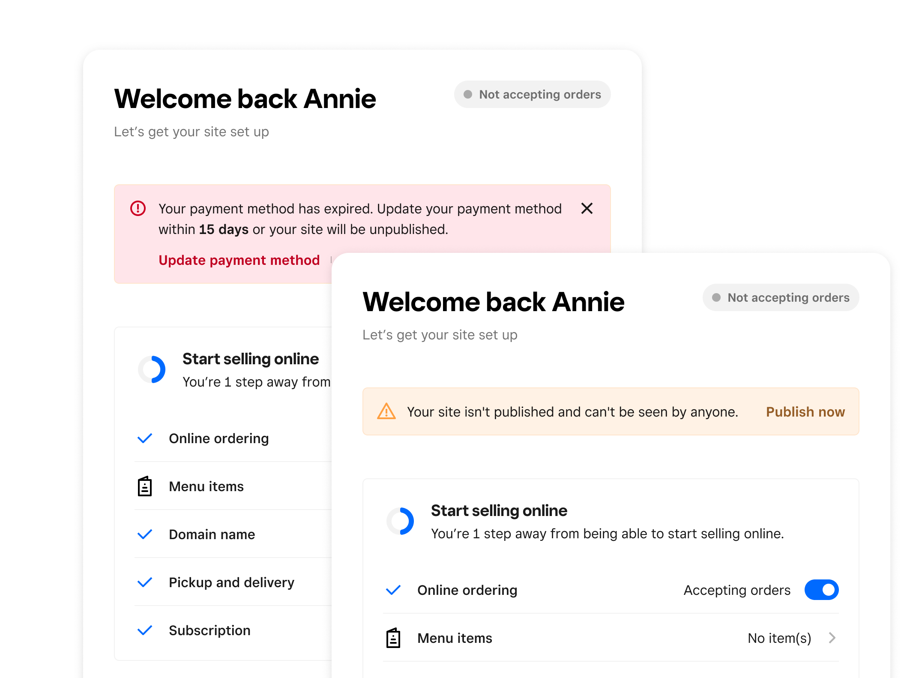The height and width of the screenshot is (678, 916).
Task: Dismiss the expired payment method alert
Action: pos(587,209)
